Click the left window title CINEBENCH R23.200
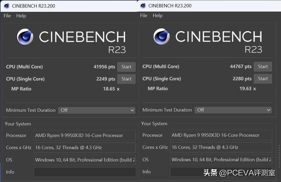 coord(33,6)
